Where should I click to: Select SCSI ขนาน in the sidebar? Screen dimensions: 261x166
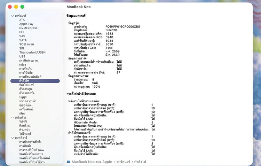26,44
